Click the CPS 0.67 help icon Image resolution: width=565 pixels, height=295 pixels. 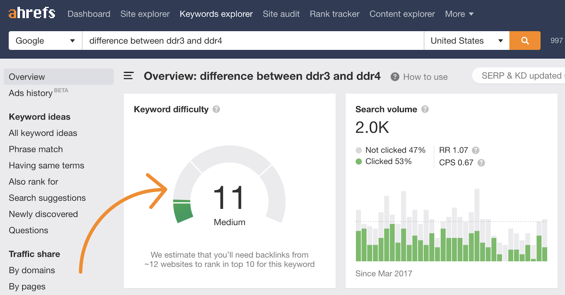(x=481, y=162)
